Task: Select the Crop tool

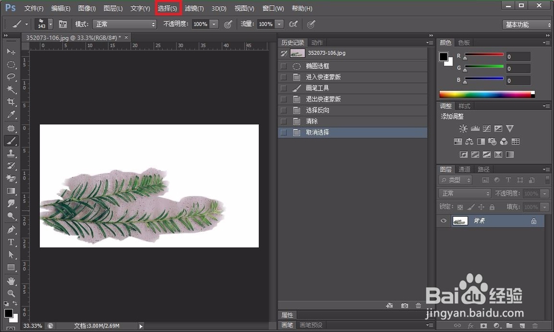Action: (x=11, y=102)
